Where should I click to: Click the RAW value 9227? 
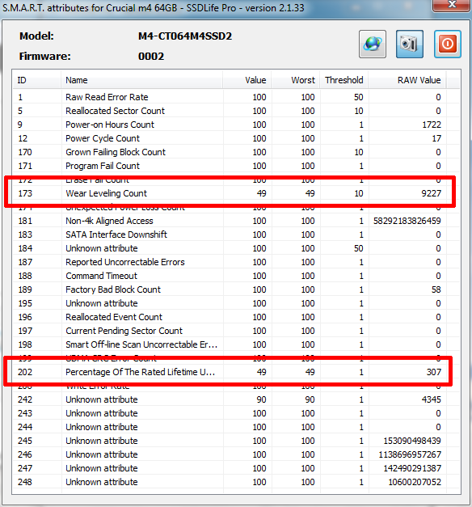pyautogui.click(x=431, y=193)
